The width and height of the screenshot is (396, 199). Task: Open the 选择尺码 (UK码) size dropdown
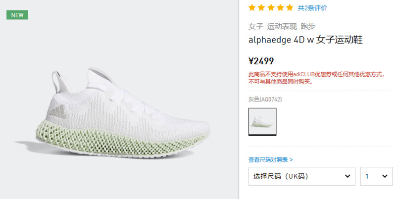302,176
